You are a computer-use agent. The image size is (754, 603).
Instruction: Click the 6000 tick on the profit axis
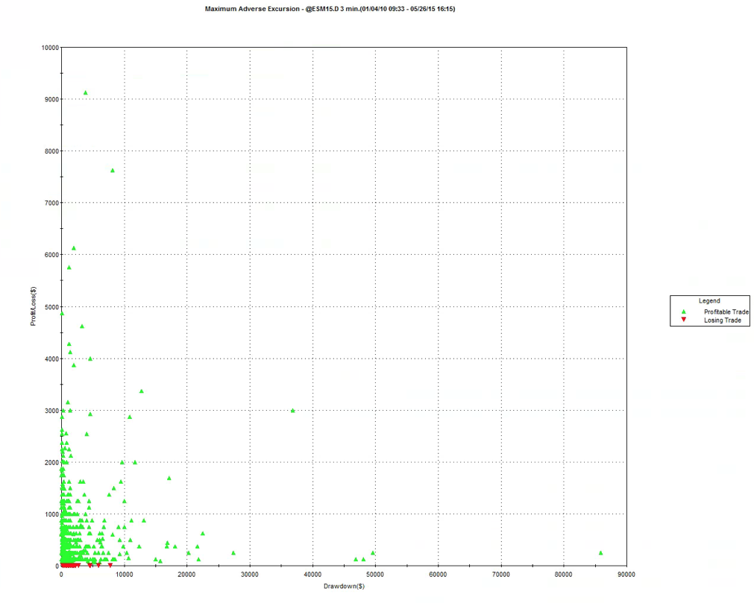(x=51, y=255)
